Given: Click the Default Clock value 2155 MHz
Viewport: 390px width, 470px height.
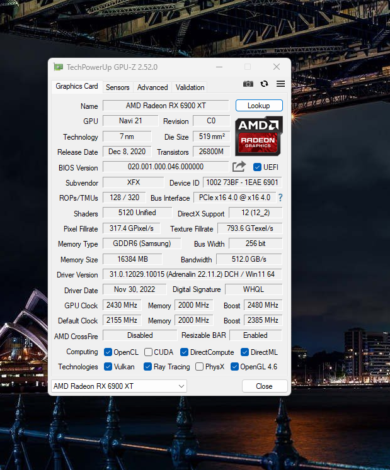Looking at the screenshot, I should 122,320.
